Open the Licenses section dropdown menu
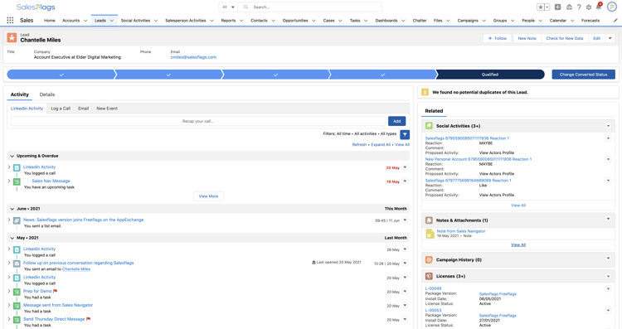Image resolution: width=622 pixels, height=329 pixels. 608,276
